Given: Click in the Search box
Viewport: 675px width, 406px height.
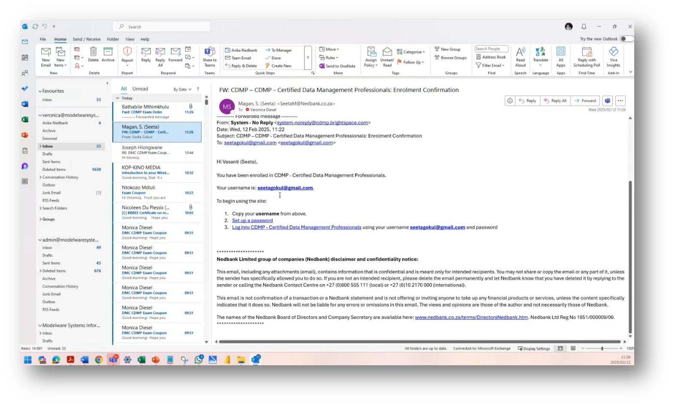Looking at the screenshot, I should pos(161,27).
